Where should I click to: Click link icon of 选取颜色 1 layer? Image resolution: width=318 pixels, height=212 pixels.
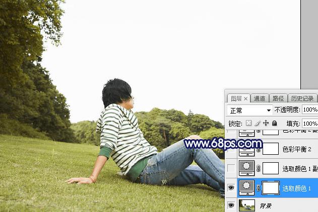tap(258, 188)
